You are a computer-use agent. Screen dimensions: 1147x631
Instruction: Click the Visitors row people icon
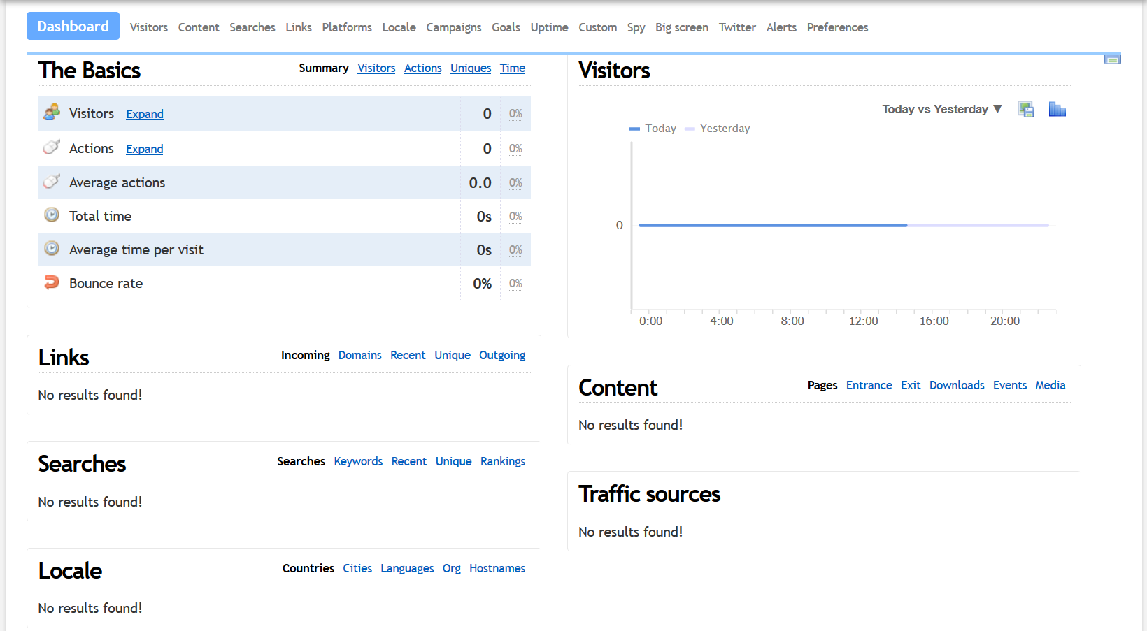click(x=52, y=113)
